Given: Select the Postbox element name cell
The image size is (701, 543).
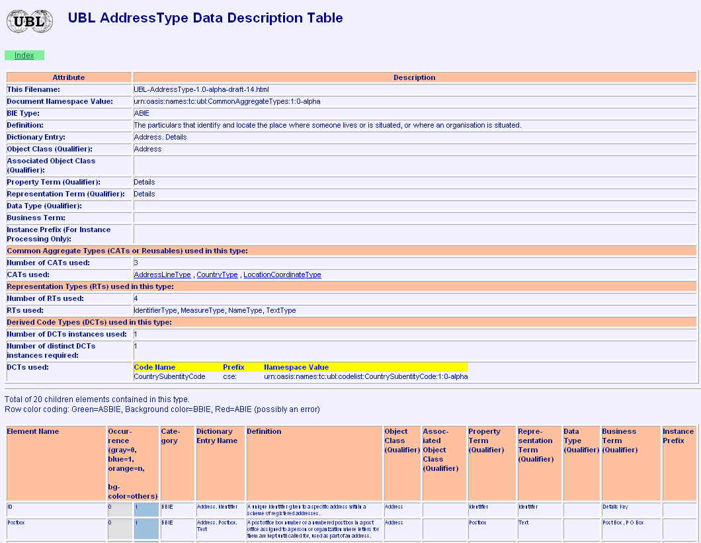Looking at the screenshot, I should point(15,522).
